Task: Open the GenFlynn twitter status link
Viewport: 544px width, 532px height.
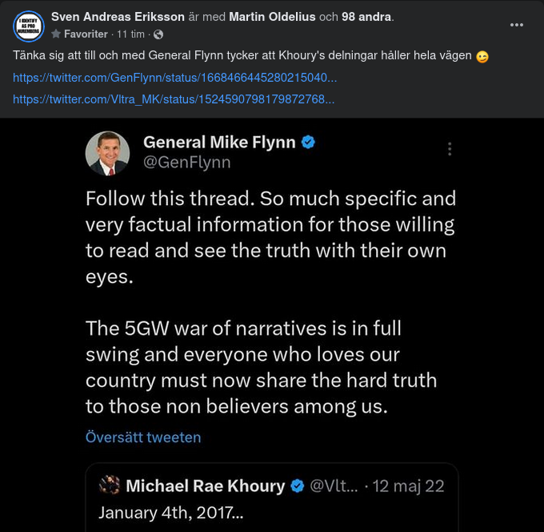Action: tap(174, 78)
